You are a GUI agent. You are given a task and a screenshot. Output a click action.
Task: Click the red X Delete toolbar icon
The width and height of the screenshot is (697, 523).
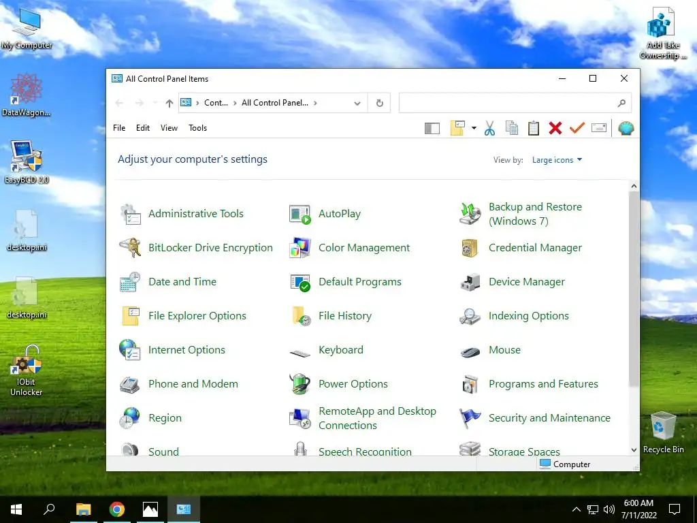pyautogui.click(x=555, y=129)
